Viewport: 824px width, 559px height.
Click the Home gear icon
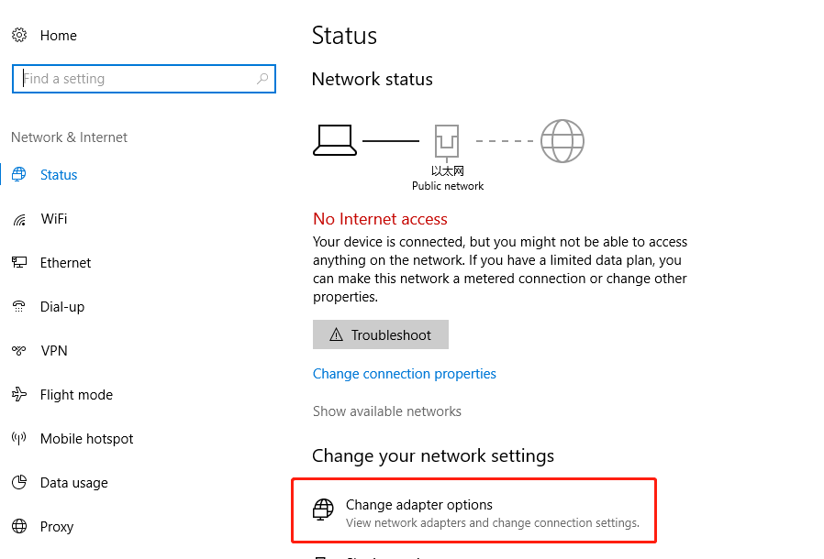coord(19,35)
